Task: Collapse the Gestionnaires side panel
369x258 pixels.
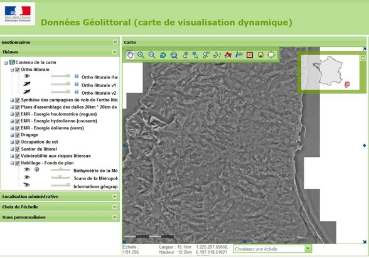Action: (x=115, y=42)
